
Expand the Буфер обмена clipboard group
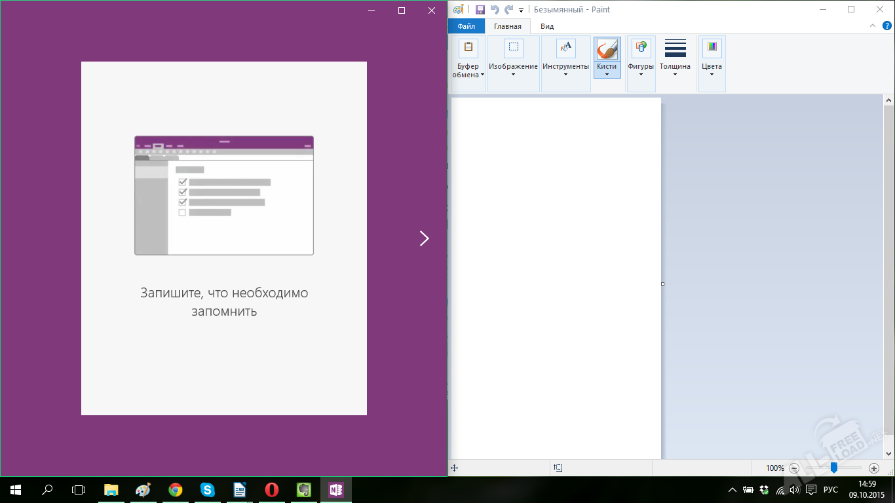pos(468,59)
